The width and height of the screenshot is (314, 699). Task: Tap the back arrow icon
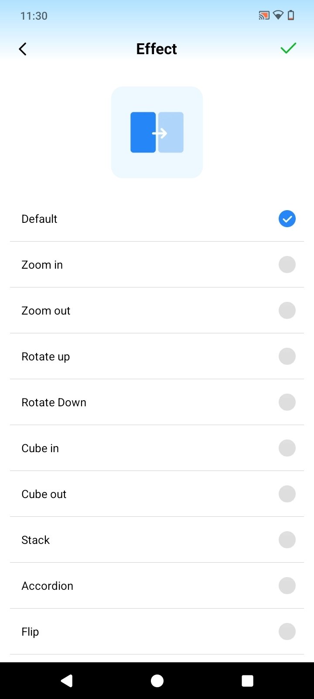click(23, 49)
